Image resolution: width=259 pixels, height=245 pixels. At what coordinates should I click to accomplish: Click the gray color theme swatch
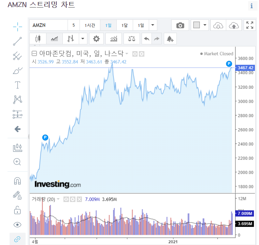click(x=197, y=25)
